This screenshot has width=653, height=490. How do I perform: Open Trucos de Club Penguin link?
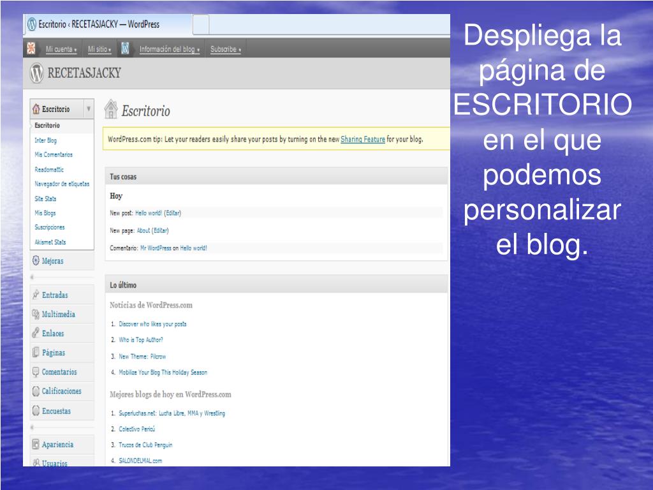click(145, 445)
